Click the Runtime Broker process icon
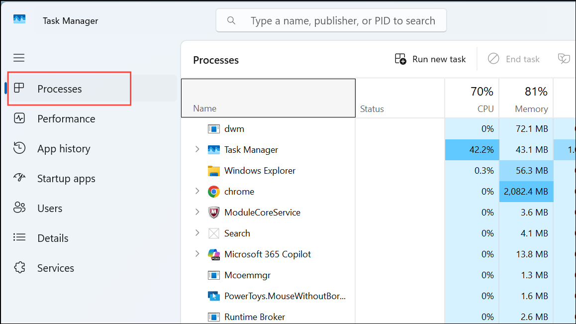 click(x=214, y=317)
